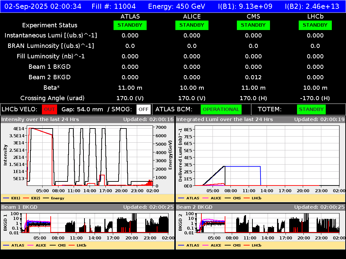Click the SMOG OFF indicator
346x259 pixels.
[x=143, y=110]
